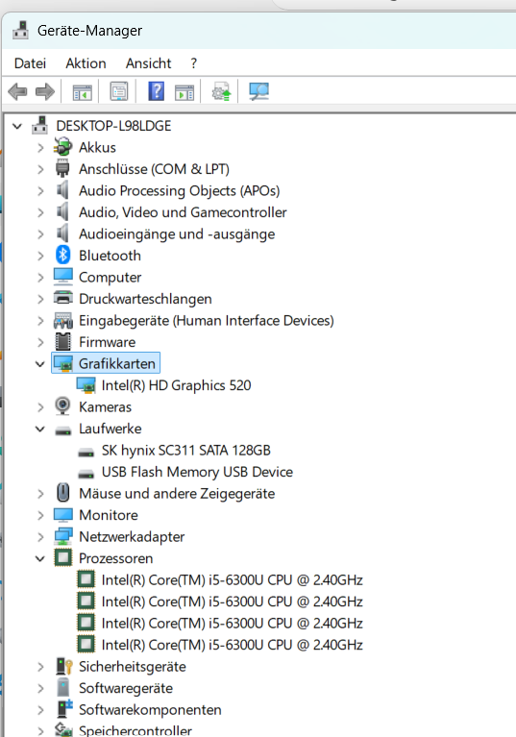Expand Audioeingänge und -ausgänge
The height and width of the screenshot is (737, 516).
pyautogui.click(x=40, y=234)
